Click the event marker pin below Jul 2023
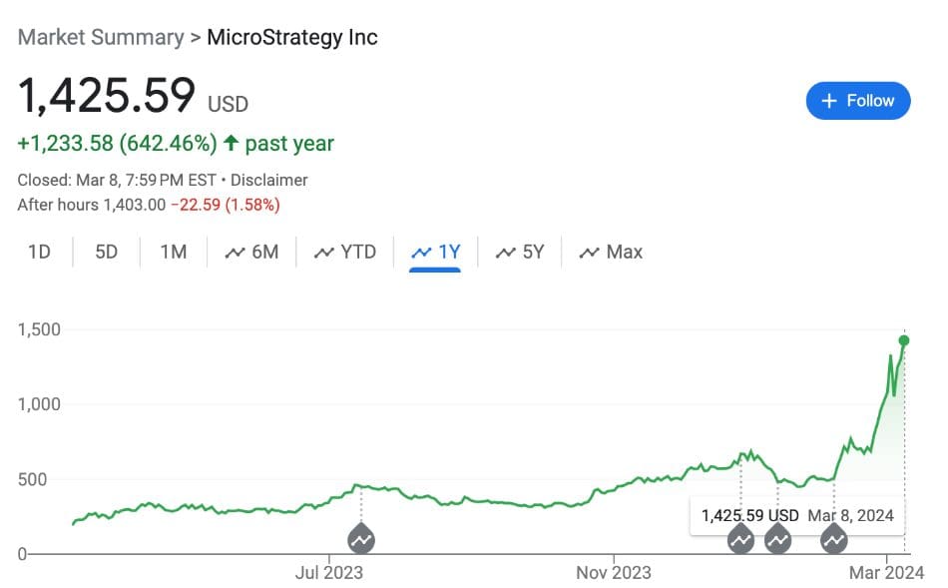Screen dimensions: 948x588 tap(361, 539)
